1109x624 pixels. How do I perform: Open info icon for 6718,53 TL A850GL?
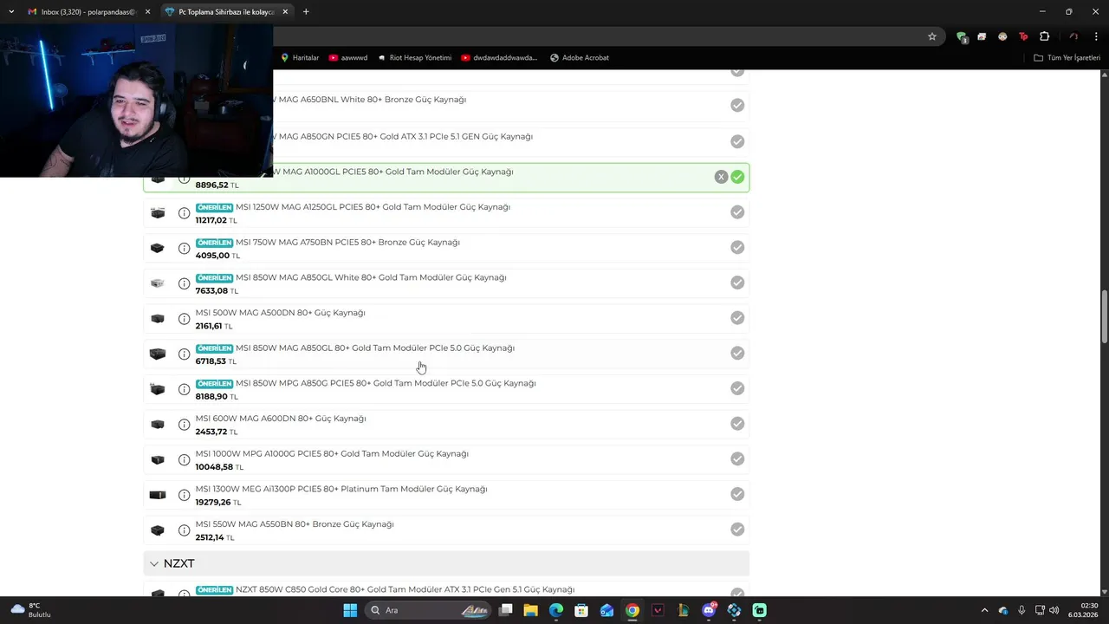[184, 354]
